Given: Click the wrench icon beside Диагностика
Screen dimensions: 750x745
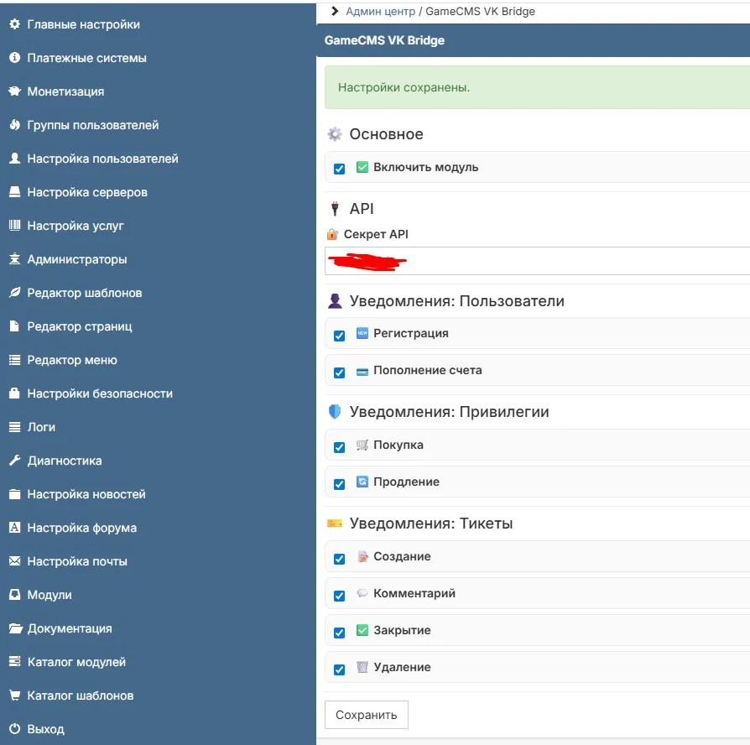Looking at the screenshot, I should pyautogui.click(x=15, y=461).
